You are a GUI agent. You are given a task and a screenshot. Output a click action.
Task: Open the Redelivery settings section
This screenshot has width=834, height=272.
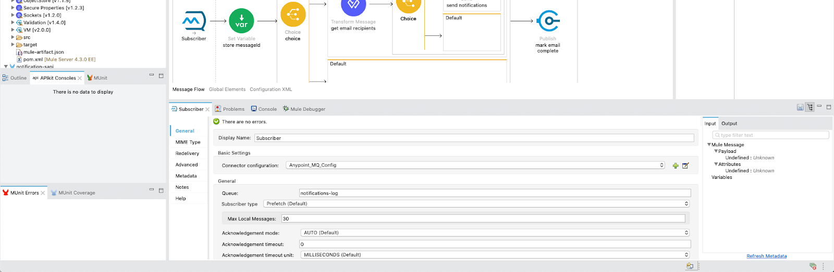click(x=187, y=153)
